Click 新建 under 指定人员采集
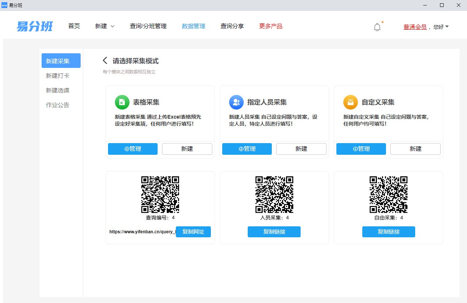Image resolution: width=467 pixels, height=303 pixels. (301, 149)
